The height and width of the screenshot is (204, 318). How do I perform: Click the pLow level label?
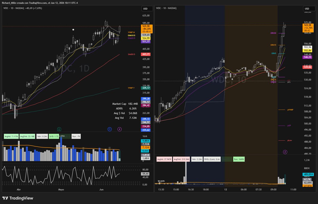pos(289,140)
